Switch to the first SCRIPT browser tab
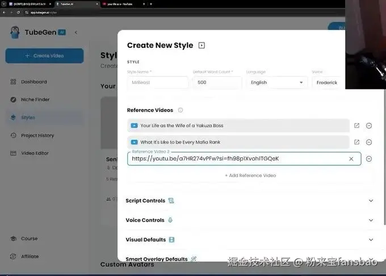Image resolution: width=386 pixels, height=276 pixels. [30, 4]
